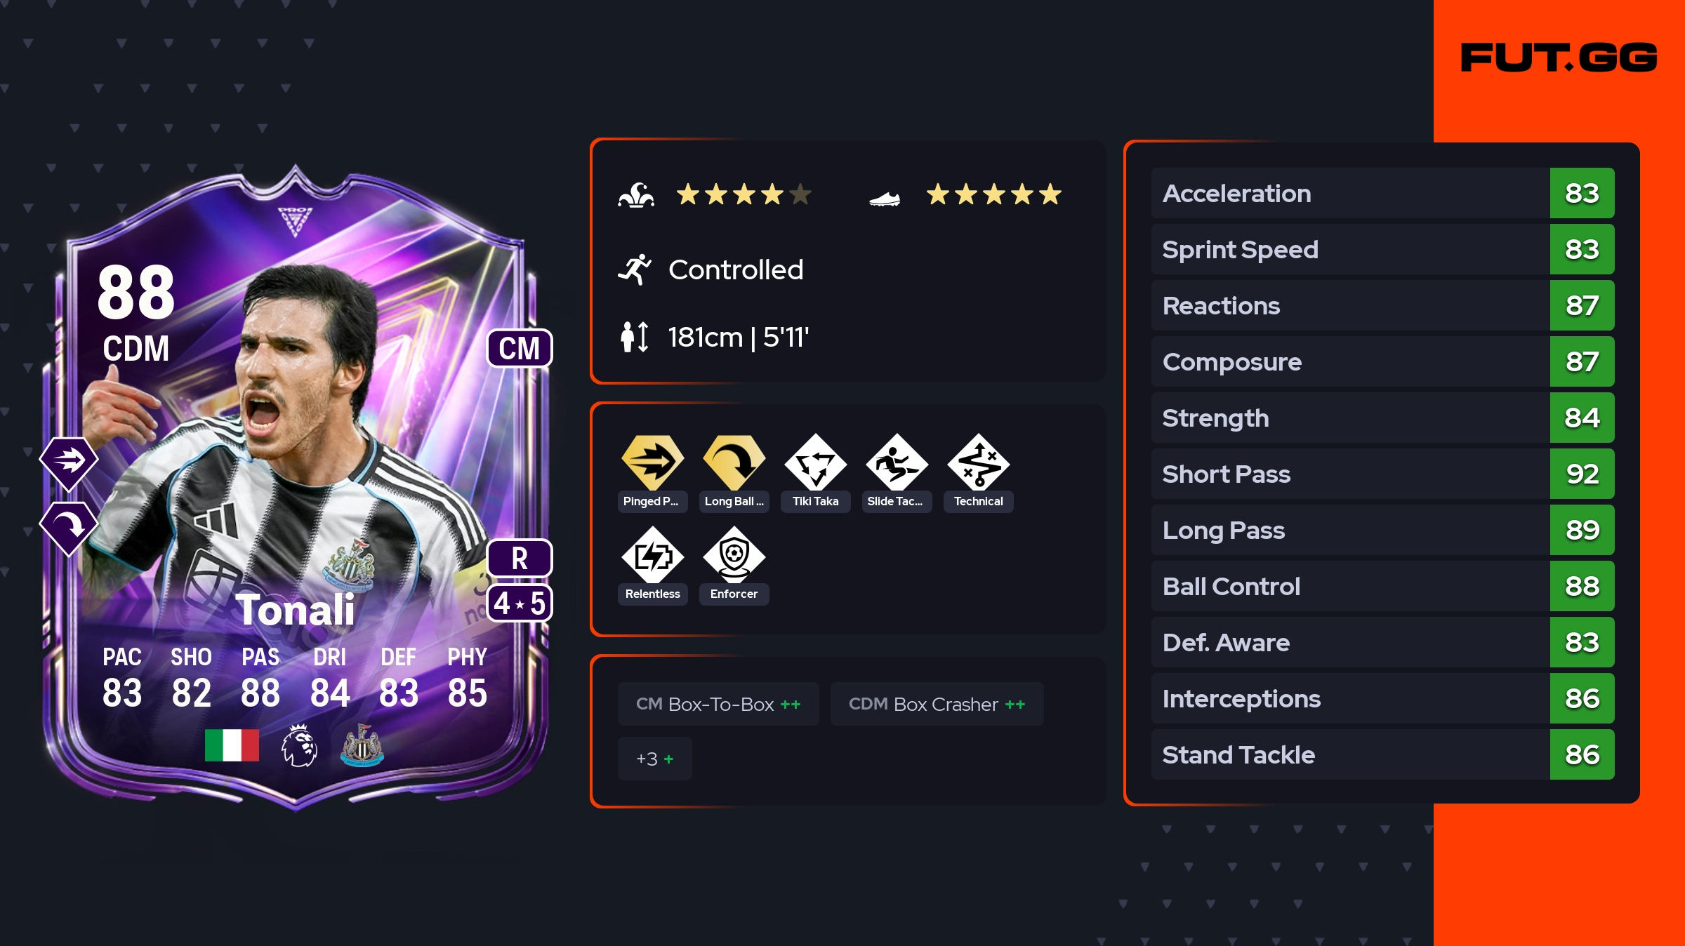Click the Short Pass stat row
This screenshot has width=1685, height=946.
pos(1382,474)
